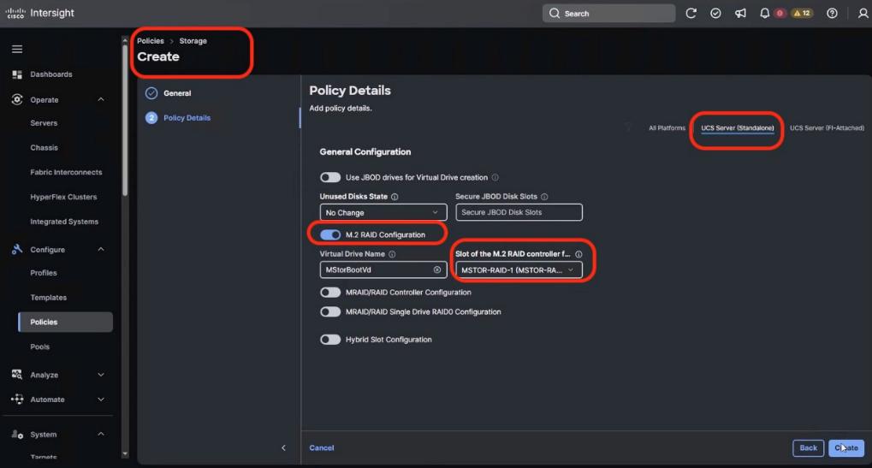The image size is (872, 468).
Task: Click the refresh icon in top bar
Action: pos(691,14)
